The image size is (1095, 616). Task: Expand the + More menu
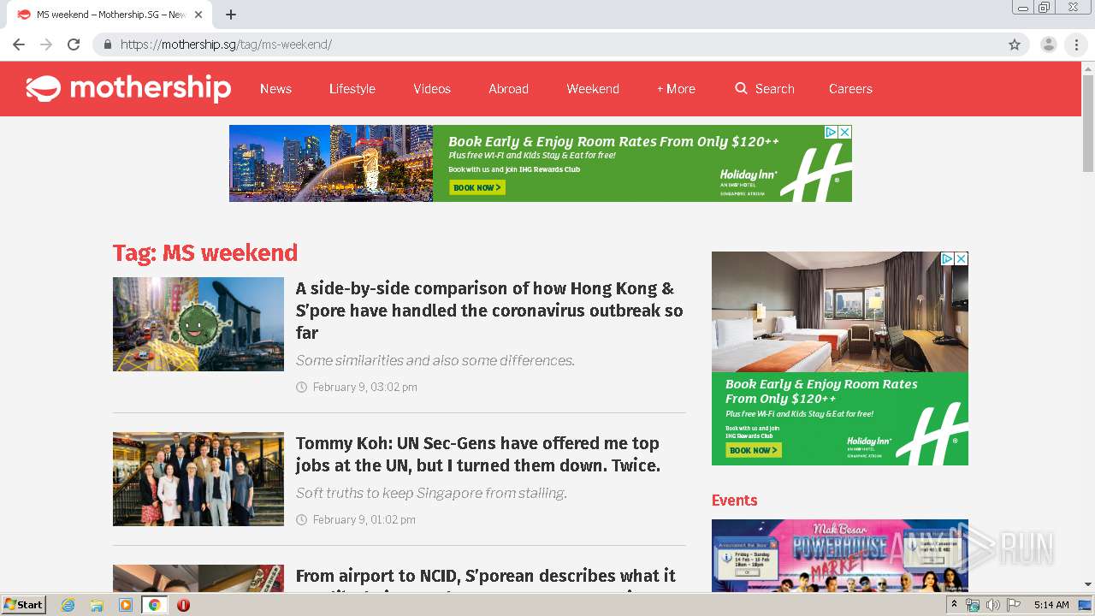coord(676,89)
